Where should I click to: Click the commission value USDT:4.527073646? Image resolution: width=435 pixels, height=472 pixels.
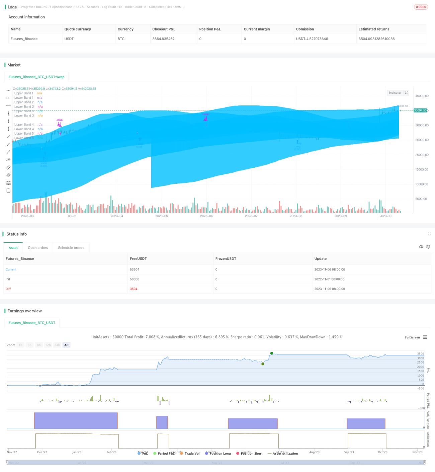tap(312, 39)
